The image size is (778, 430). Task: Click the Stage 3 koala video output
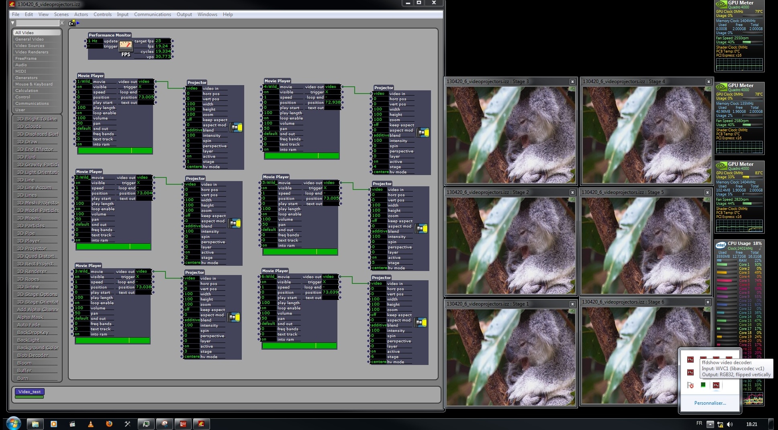pyautogui.click(x=511, y=135)
